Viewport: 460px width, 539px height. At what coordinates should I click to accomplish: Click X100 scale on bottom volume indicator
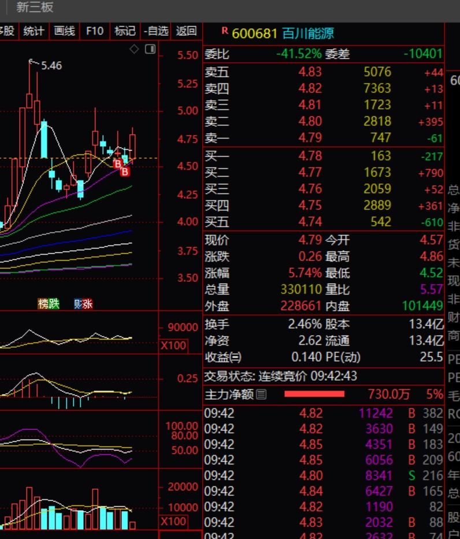tap(173, 522)
